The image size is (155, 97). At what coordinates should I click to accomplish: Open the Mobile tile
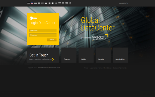(86, 55)
